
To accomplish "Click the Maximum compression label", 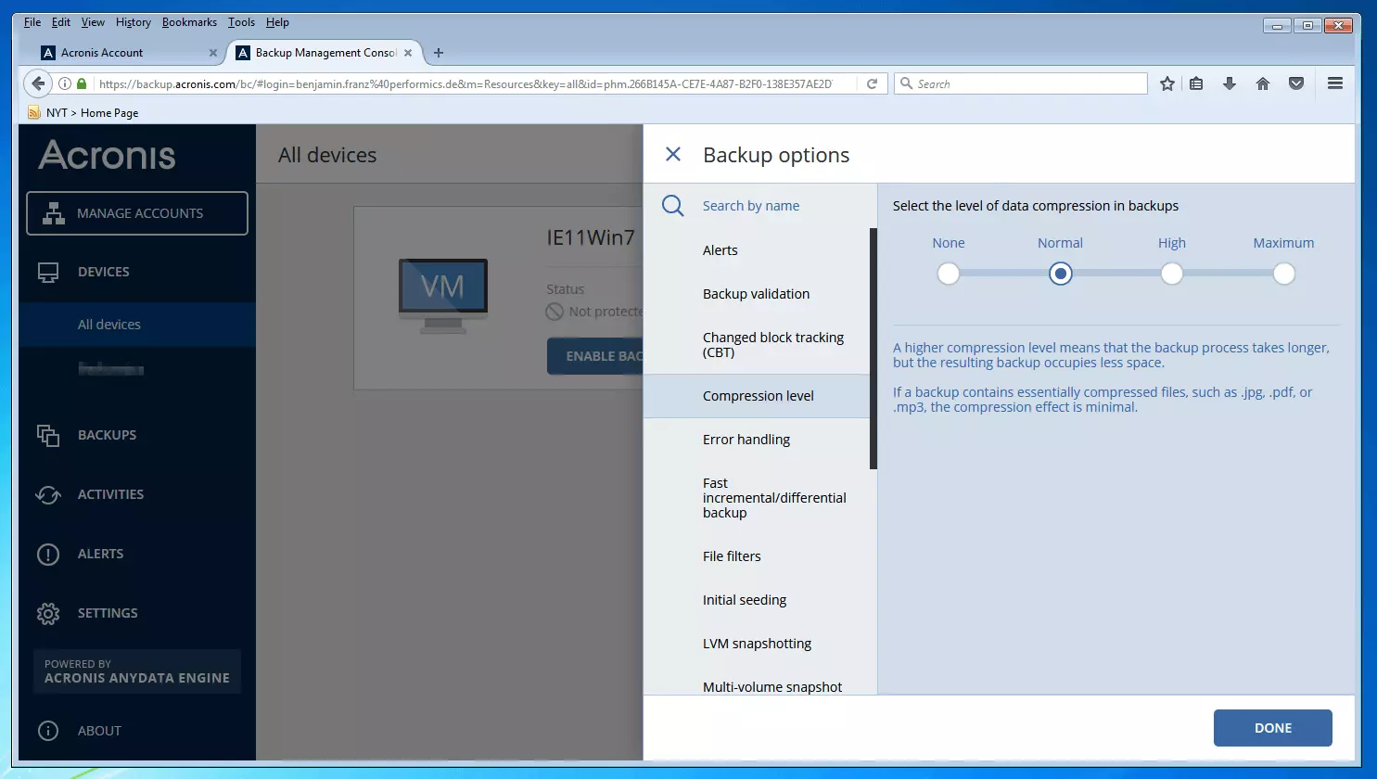I will click(1283, 243).
